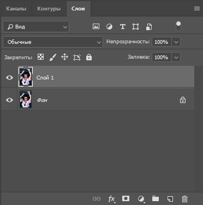Viewport: 203px width, 205px height.
Task: Click the Заливка 100% value field
Action: tap(162, 57)
